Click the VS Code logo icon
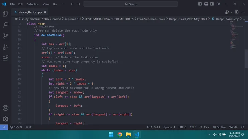The height and width of the screenshot is (139, 248). (4, 4)
